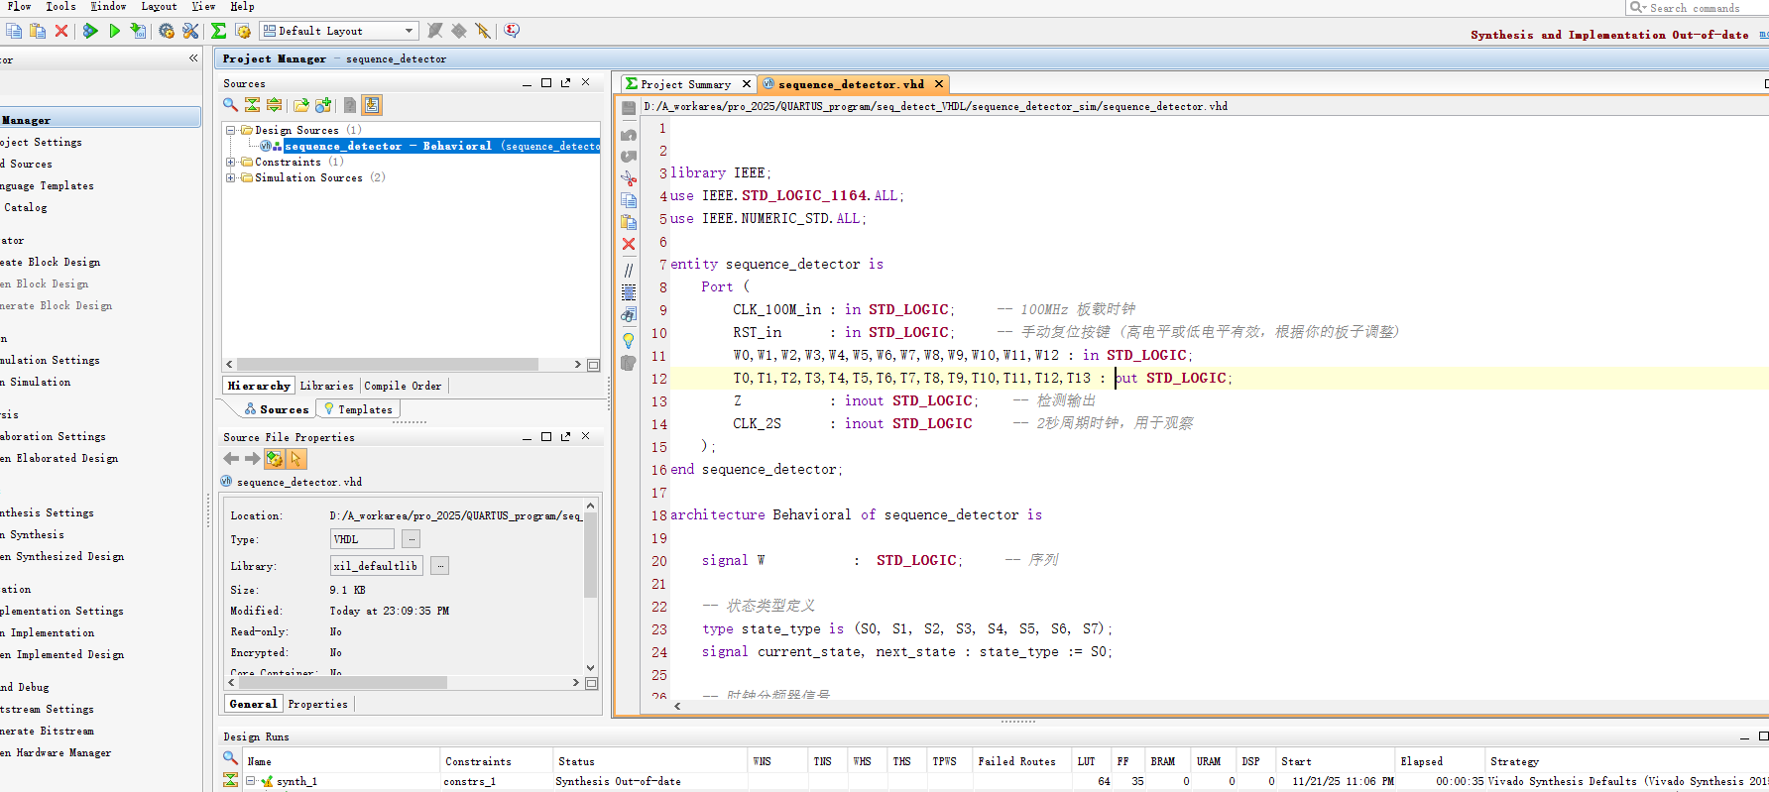Click the Paste icon in main toolbar

[x=38, y=31]
